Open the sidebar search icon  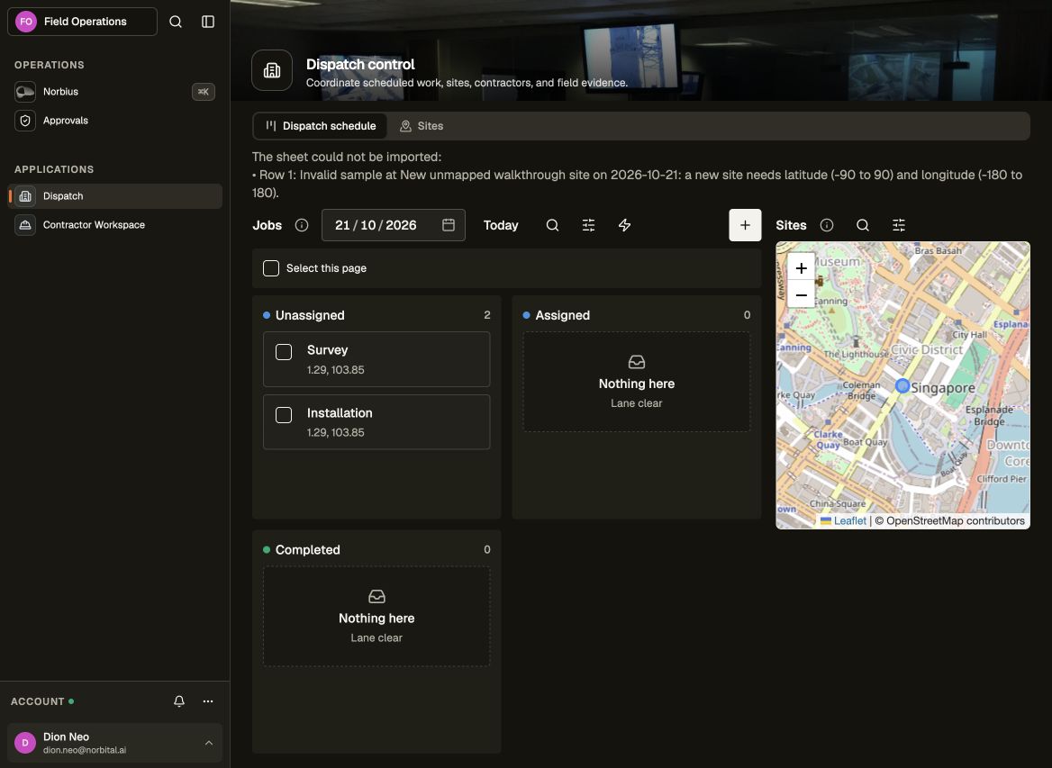tap(176, 22)
